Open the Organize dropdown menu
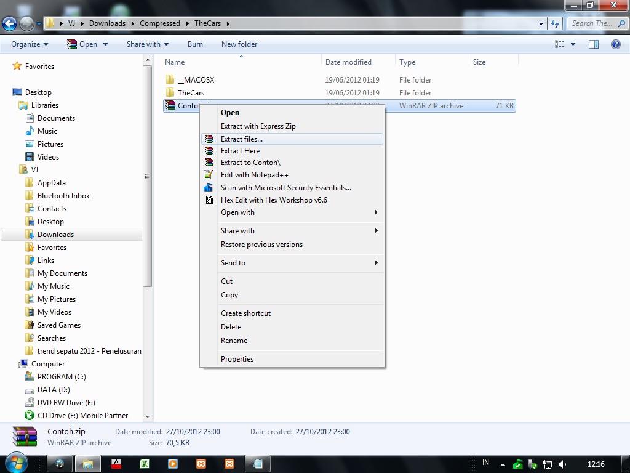The height and width of the screenshot is (473, 630). [x=27, y=44]
